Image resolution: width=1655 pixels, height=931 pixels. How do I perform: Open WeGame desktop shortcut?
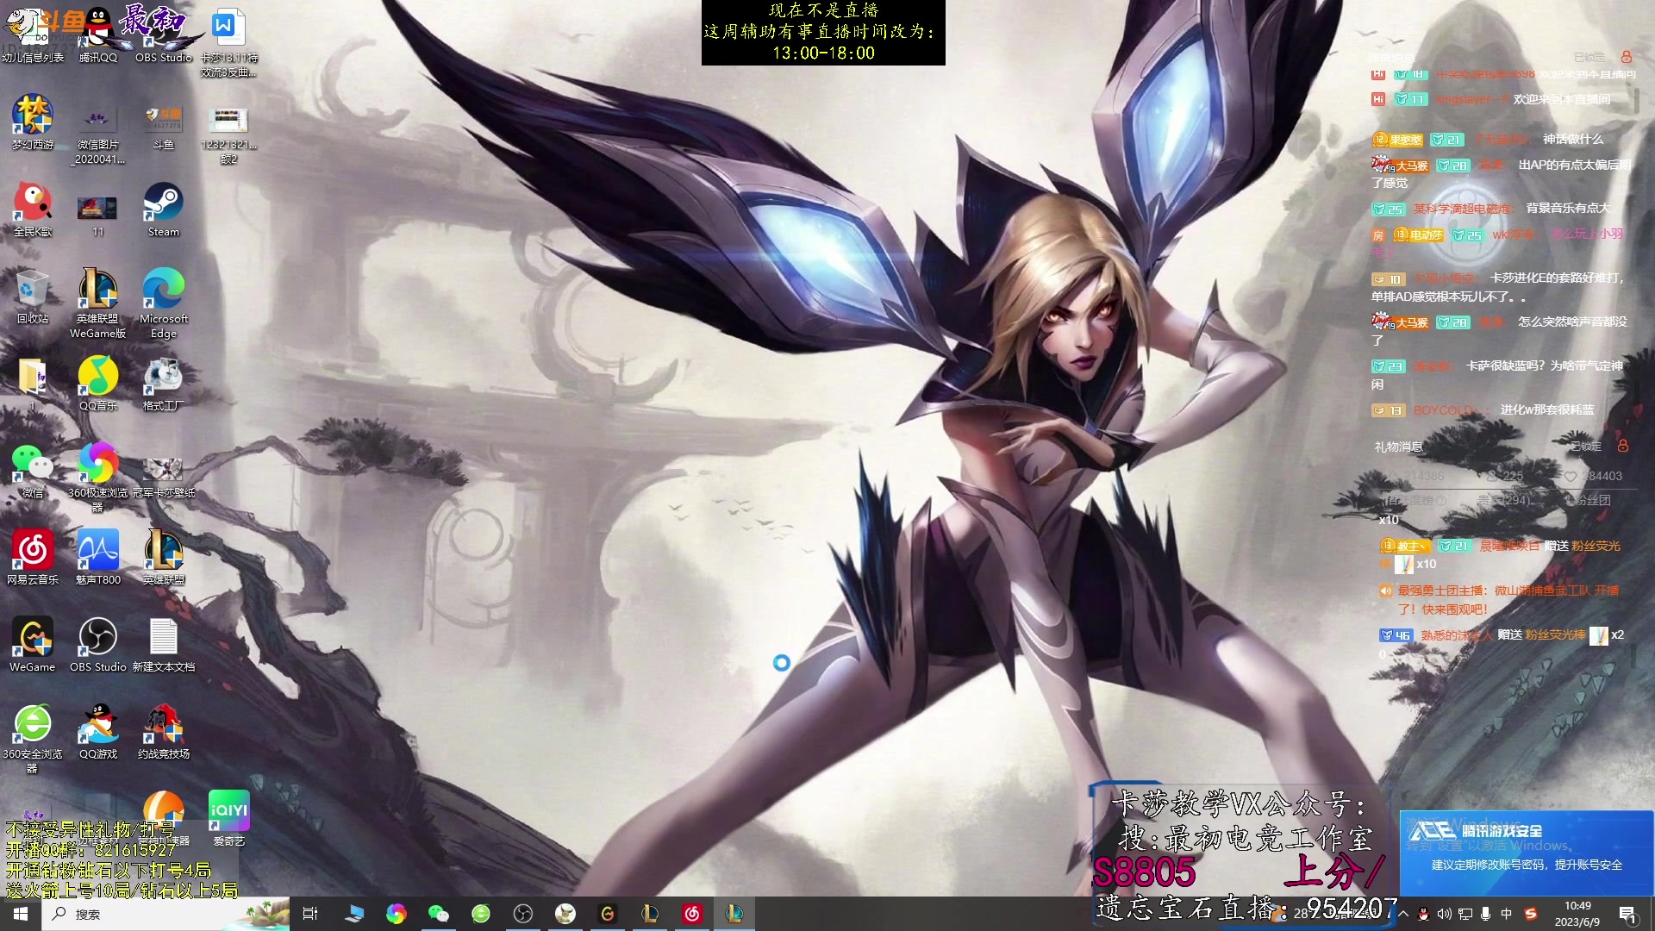[x=33, y=645]
